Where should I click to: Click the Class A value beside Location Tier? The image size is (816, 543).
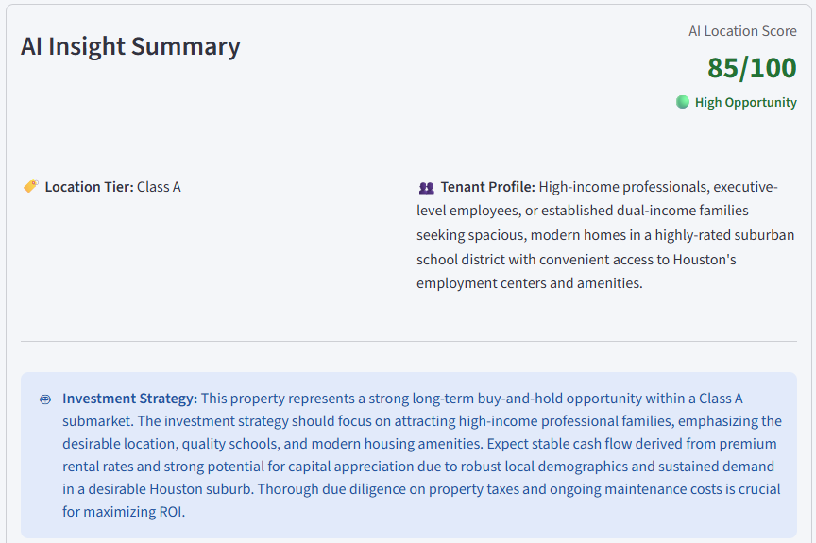[159, 187]
